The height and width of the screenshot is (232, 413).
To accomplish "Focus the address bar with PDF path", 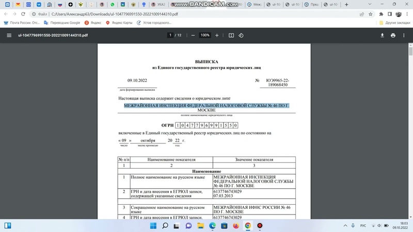I will pos(115,14).
